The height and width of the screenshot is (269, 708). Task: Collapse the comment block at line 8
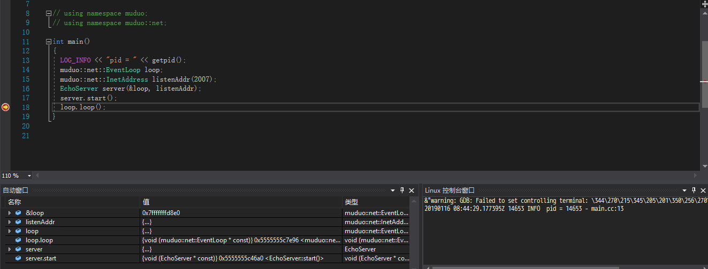49,13
